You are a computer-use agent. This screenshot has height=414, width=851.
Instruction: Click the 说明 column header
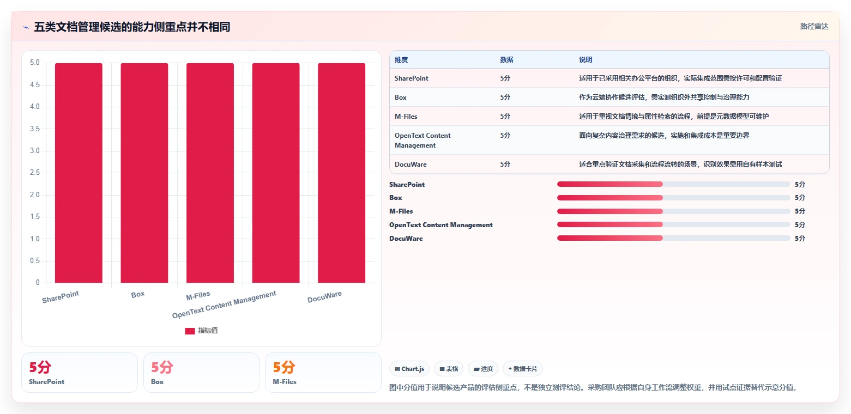point(586,60)
